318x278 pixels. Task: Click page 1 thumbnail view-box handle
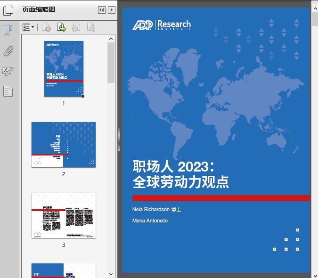(83, 96)
